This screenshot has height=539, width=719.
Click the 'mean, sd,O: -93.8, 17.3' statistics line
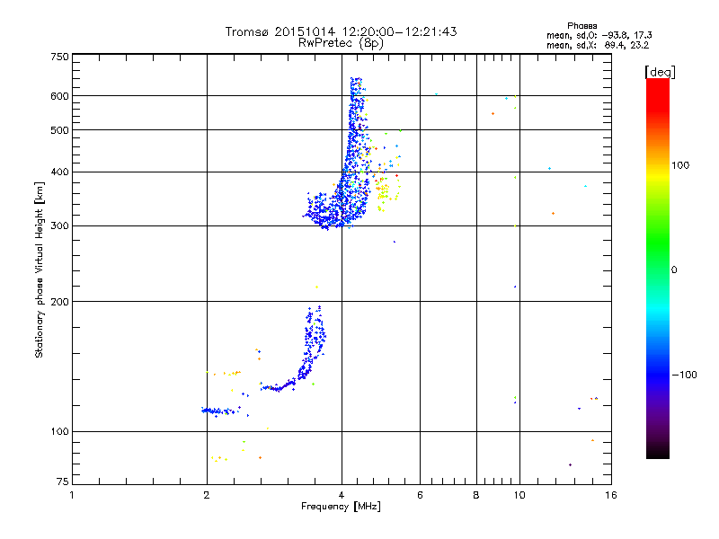(599, 35)
